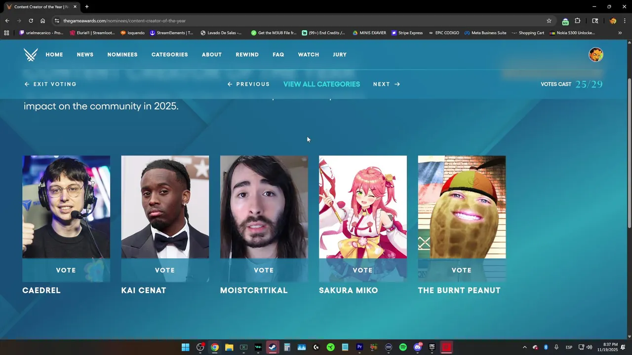Click the Game Awards logo icon

pyautogui.click(x=31, y=55)
